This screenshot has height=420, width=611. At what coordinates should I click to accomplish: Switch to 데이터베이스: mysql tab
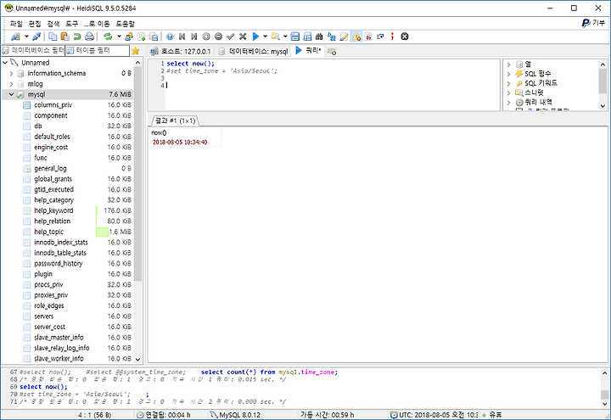pyautogui.click(x=253, y=52)
